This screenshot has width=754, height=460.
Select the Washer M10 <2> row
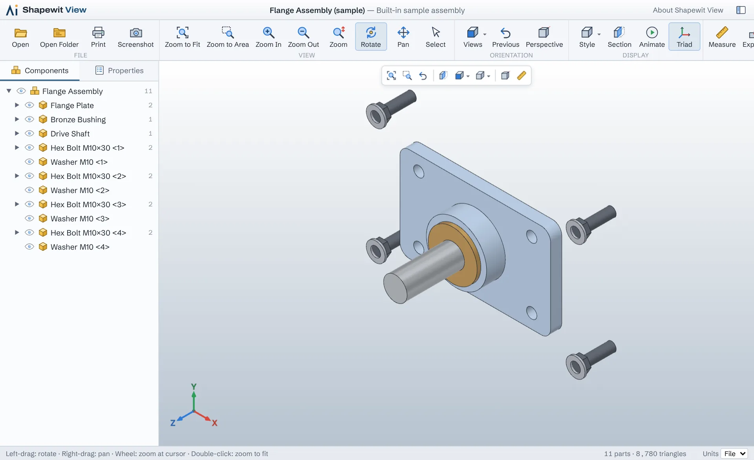[x=79, y=190]
